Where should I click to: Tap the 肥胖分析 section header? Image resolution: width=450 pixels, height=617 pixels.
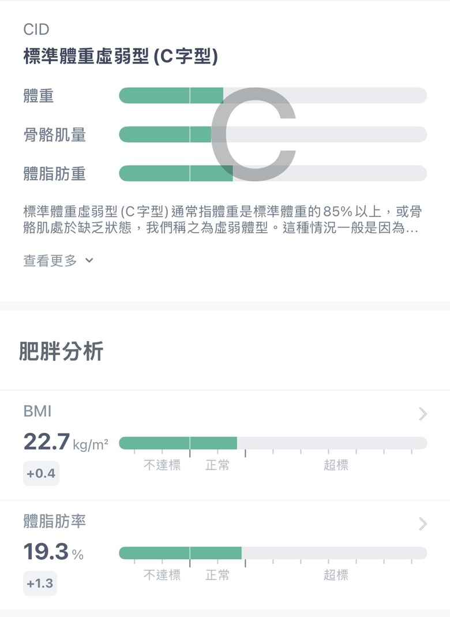[x=61, y=350]
